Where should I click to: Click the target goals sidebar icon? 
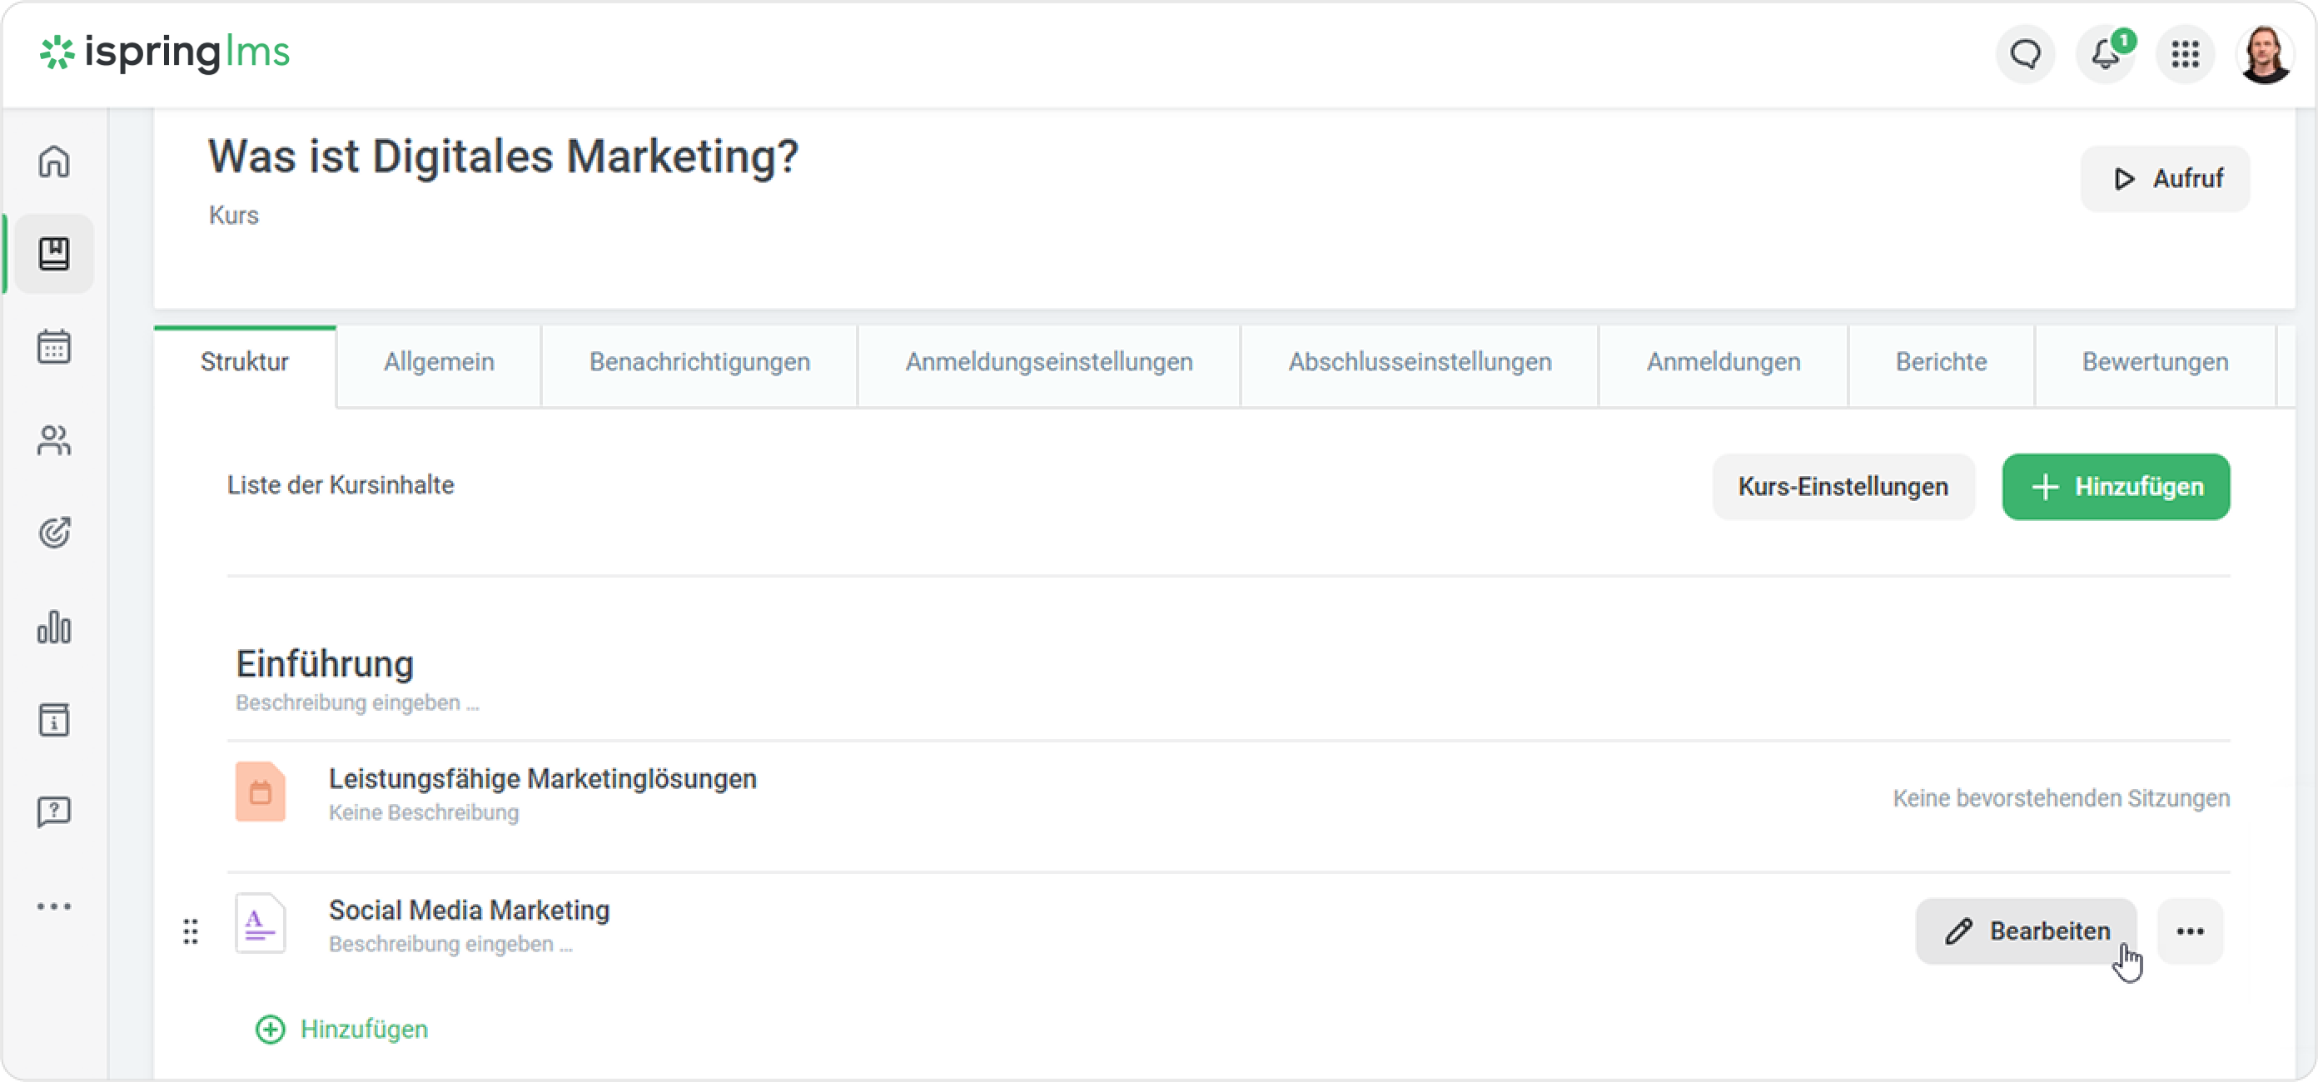(54, 533)
